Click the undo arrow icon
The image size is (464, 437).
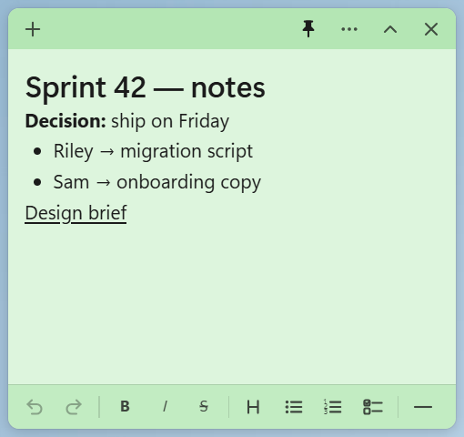click(35, 407)
